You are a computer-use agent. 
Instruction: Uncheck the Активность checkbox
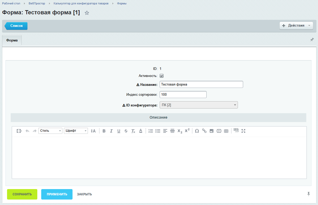pos(162,76)
